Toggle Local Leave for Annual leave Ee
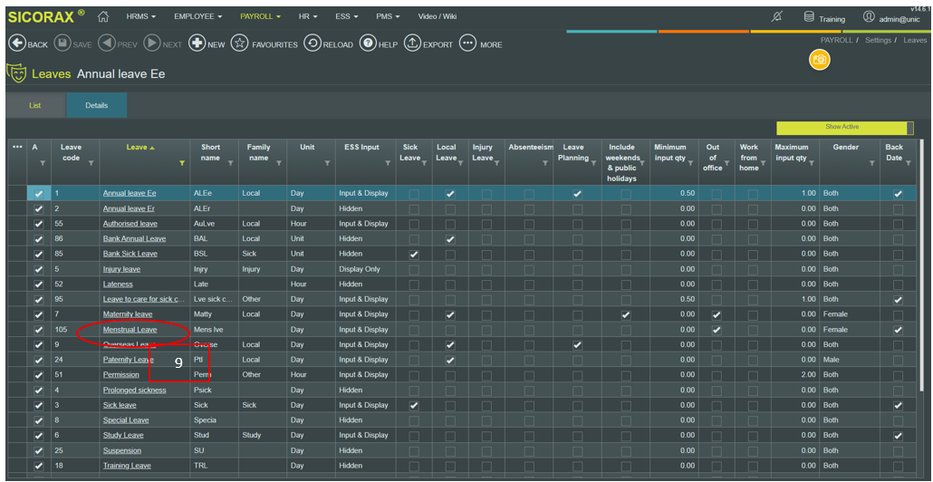Screen dimensions: 933x482 tap(450, 193)
